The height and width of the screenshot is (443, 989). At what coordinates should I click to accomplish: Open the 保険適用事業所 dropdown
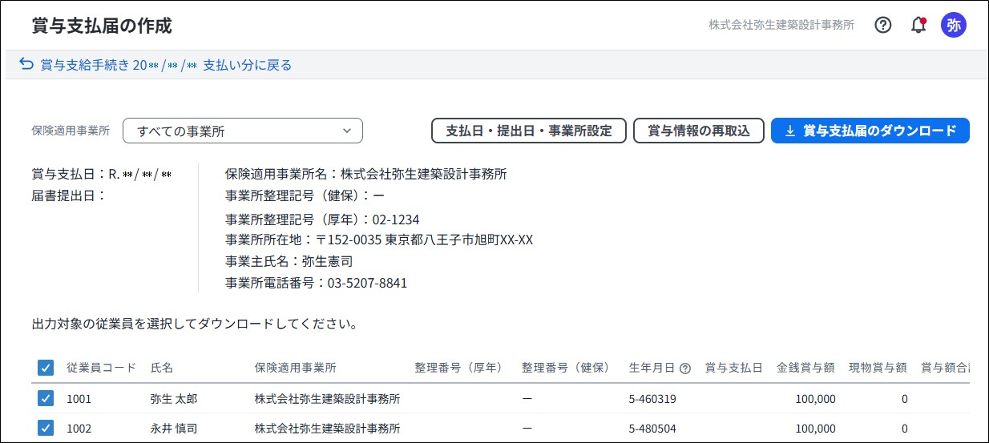pyautogui.click(x=242, y=131)
